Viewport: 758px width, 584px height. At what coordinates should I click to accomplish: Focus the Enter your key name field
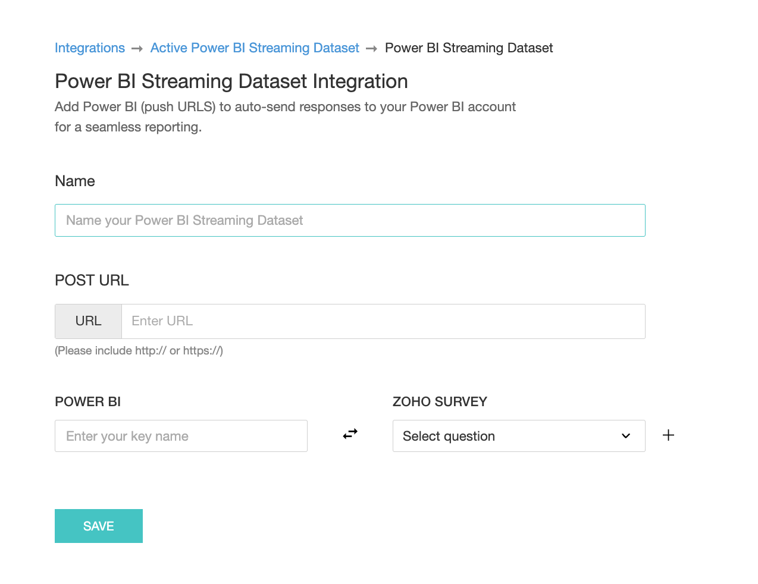point(181,436)
